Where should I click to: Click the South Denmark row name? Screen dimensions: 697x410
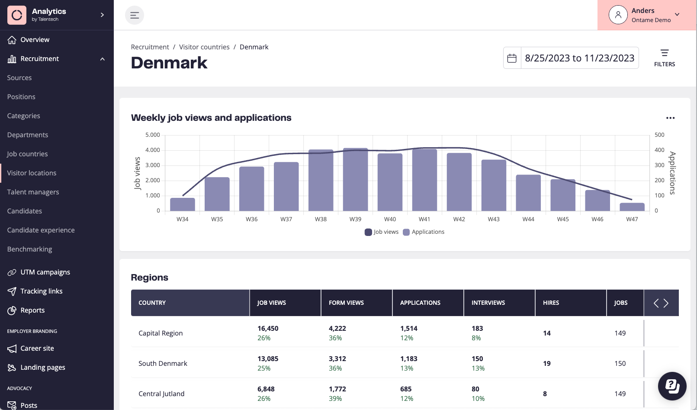(163, 364)
